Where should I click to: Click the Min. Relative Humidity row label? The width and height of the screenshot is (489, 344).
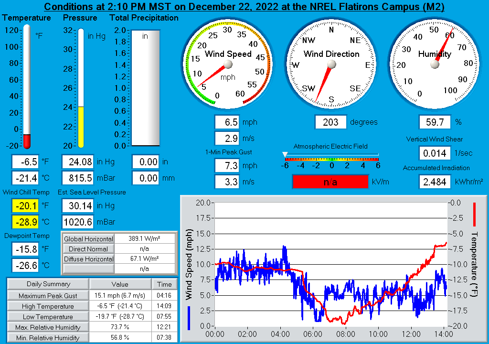(x=48, y=338)
